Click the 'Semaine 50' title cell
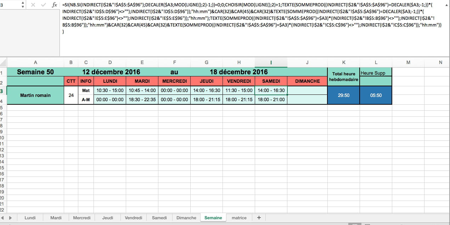This screenshot has height=225, width=450. 35,72
